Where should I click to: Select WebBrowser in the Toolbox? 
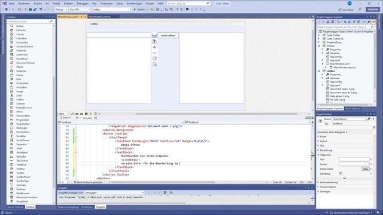click(23, 193)
